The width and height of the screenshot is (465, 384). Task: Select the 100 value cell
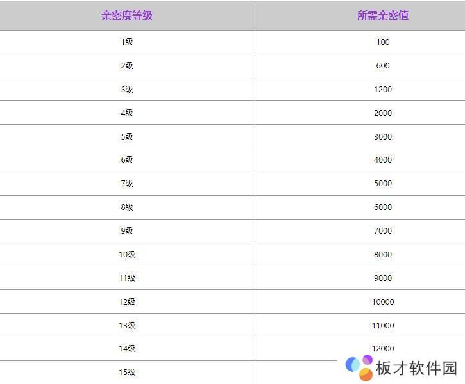point(383,42)
